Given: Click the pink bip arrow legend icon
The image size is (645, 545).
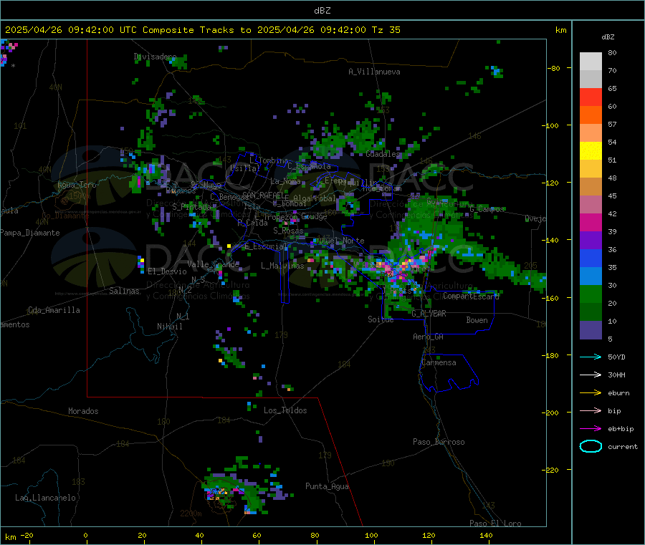Looking at the screenshot, I should pyautogui.click(x=591, y=410).
